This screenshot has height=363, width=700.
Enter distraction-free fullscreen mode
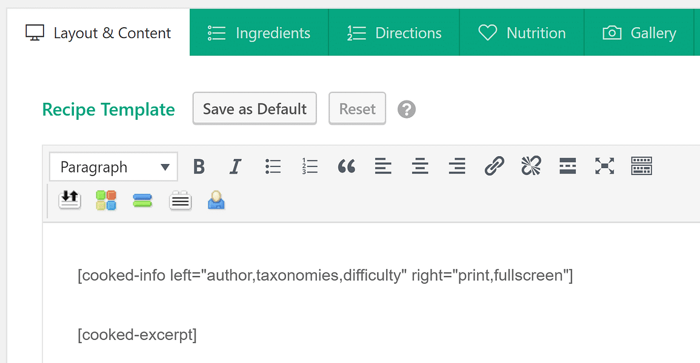(x=604, y=166)
